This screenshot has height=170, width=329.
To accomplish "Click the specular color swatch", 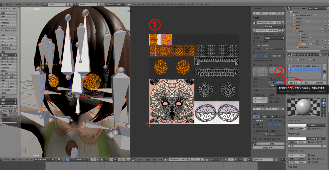I will tap(297, 139).
